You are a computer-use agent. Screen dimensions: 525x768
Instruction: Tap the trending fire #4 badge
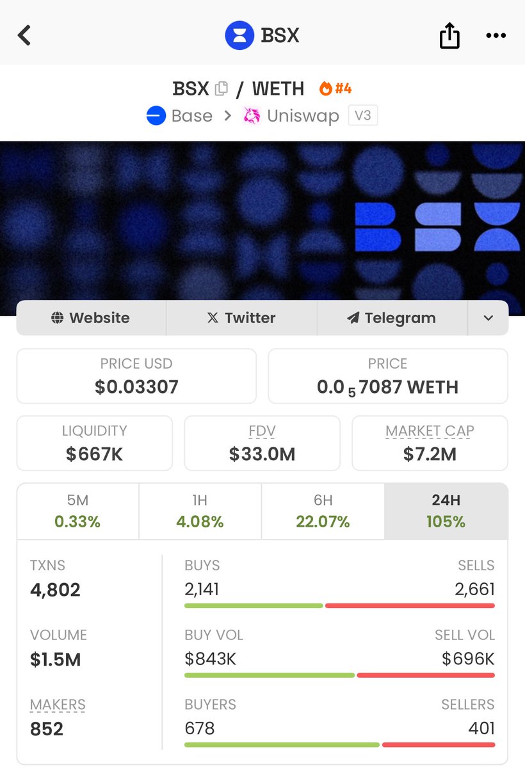tap(335, 88)
